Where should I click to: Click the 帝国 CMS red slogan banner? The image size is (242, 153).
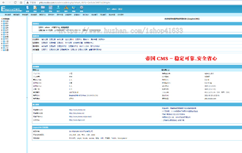pyautogui.click(x=181, y=59)
